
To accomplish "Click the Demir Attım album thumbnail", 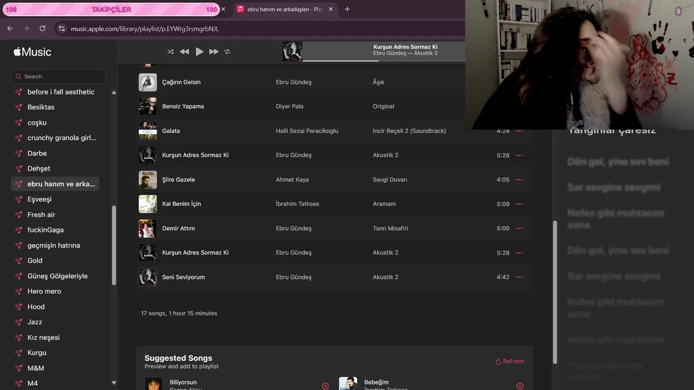I will (147, 229).
